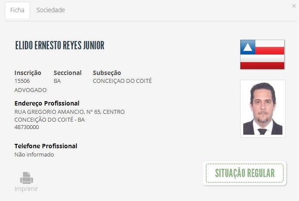Click the ADVOGADO text

31,90
